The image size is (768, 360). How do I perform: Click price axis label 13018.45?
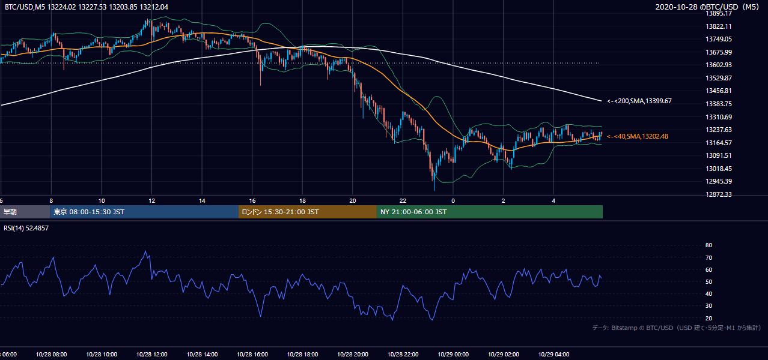pyautogui.click(x=718, y=169)
